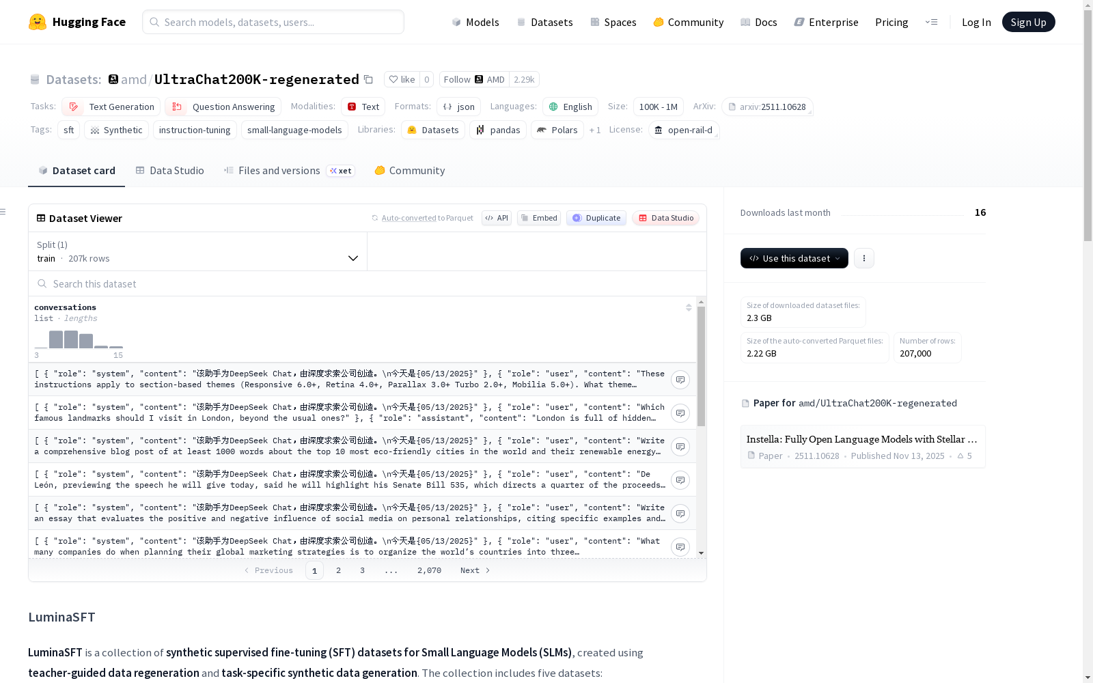The image size is (1093, 683).
Task: Click the sft tag
Action: pyautogui.click(x=68, y=130)
